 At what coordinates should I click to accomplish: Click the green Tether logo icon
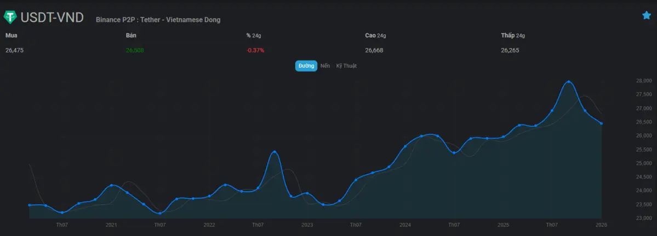click(10, 17)
